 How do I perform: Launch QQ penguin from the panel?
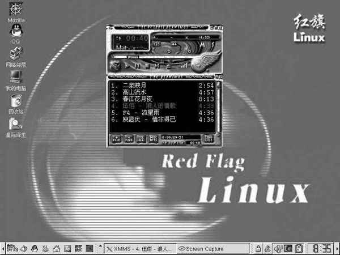(x=34, y=249)
